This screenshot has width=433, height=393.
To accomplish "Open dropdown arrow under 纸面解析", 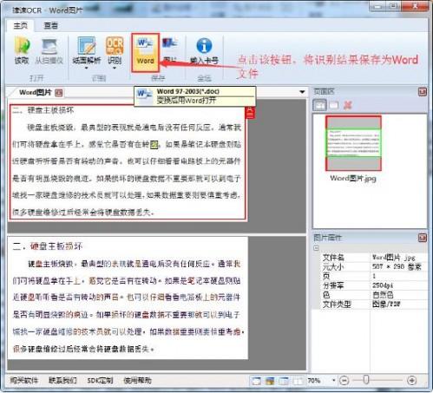I will pos(87,69).
